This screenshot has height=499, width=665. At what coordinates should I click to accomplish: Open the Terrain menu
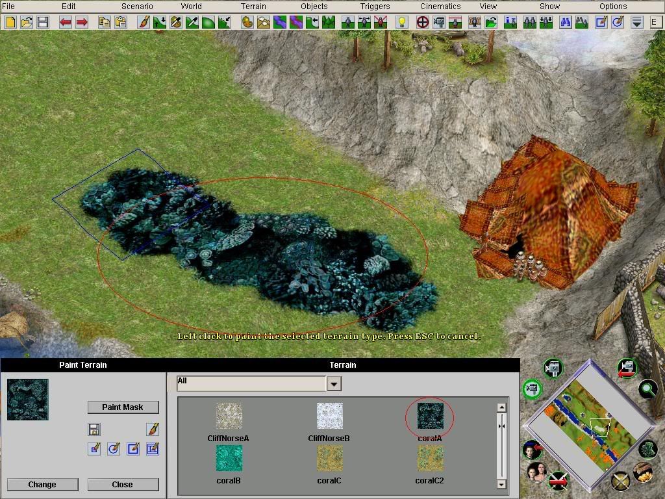coord(253,6)
